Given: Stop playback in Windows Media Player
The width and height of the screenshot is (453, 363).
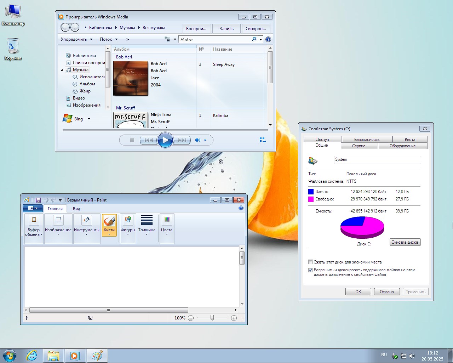Looking at the screenshot, I should [132, 140].
